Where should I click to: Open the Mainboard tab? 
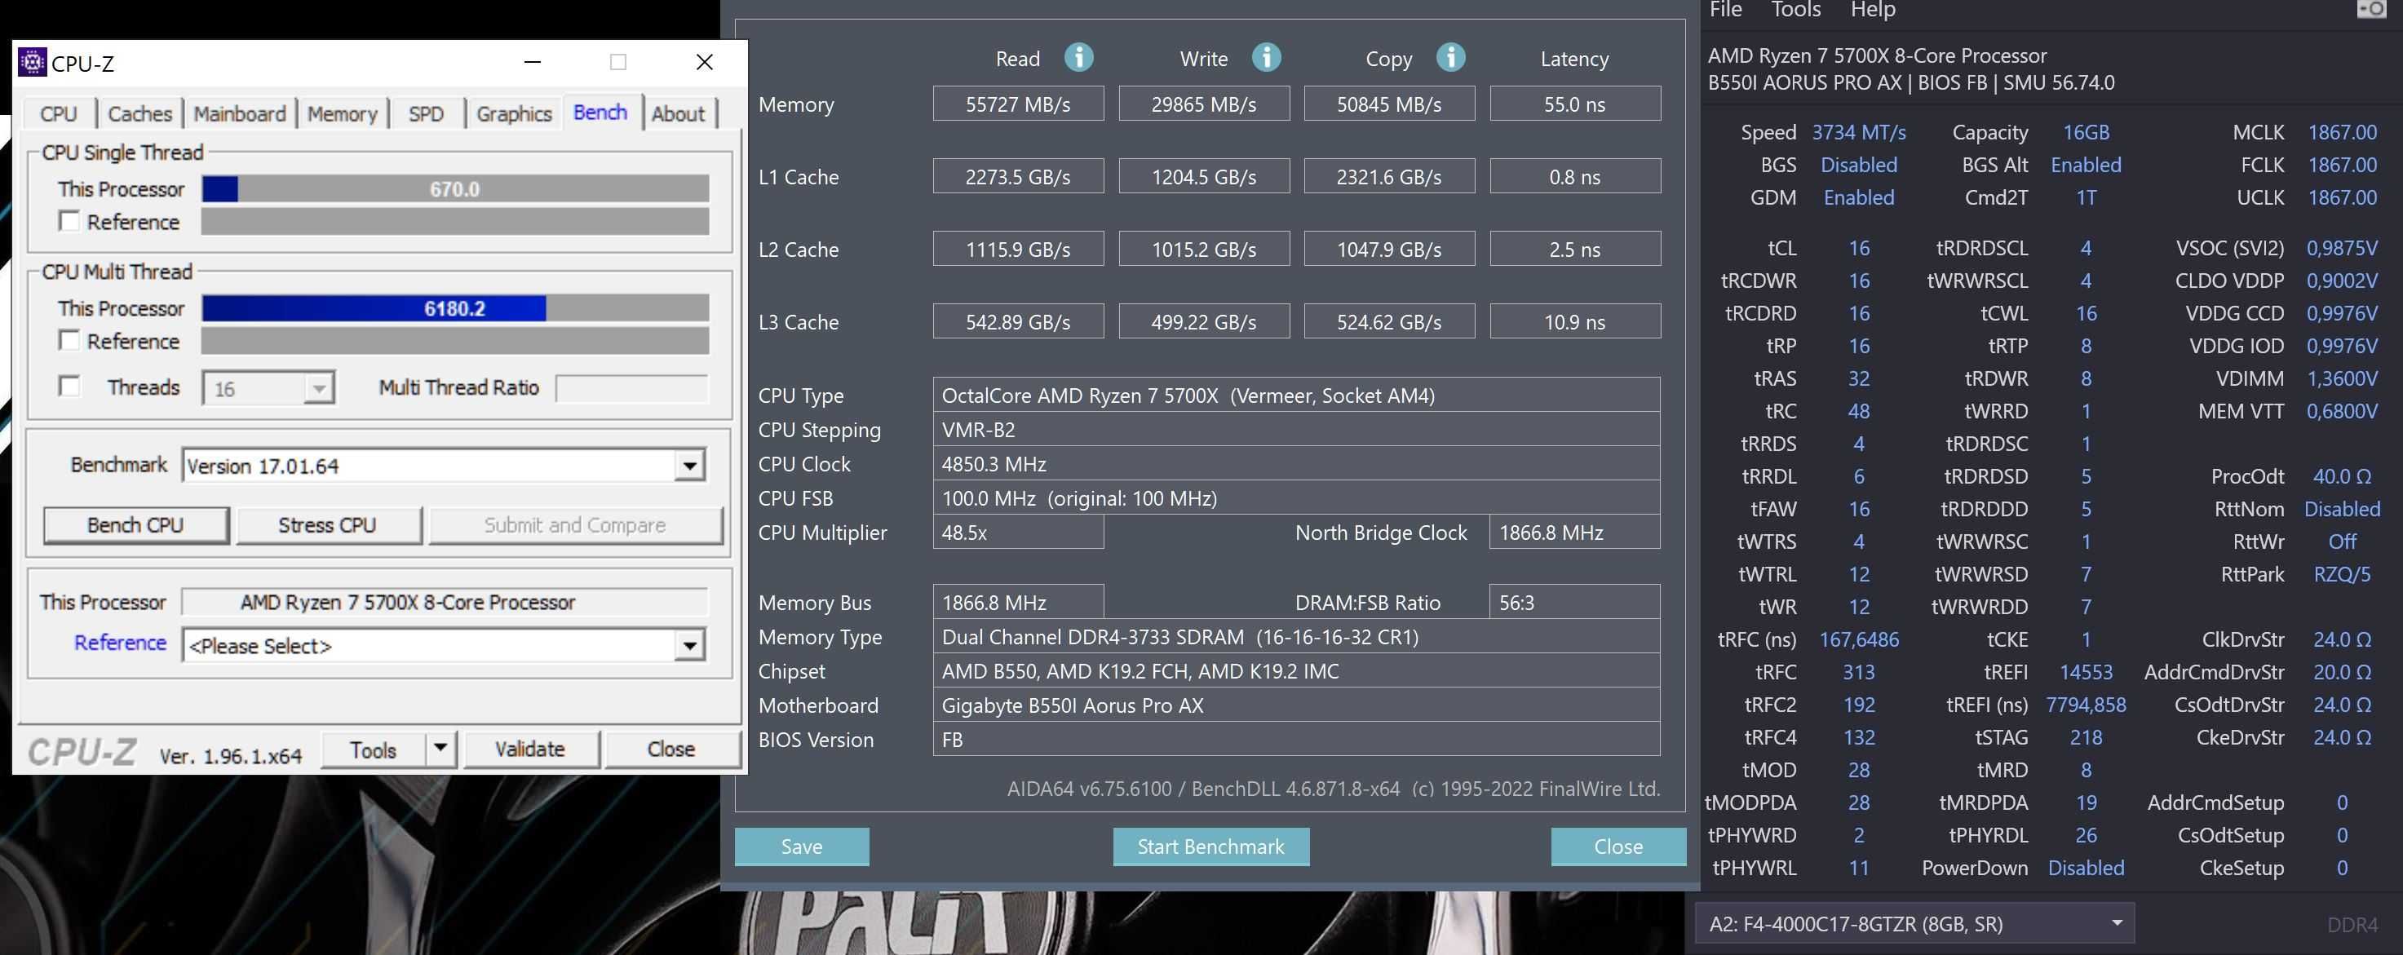[240, 114]
